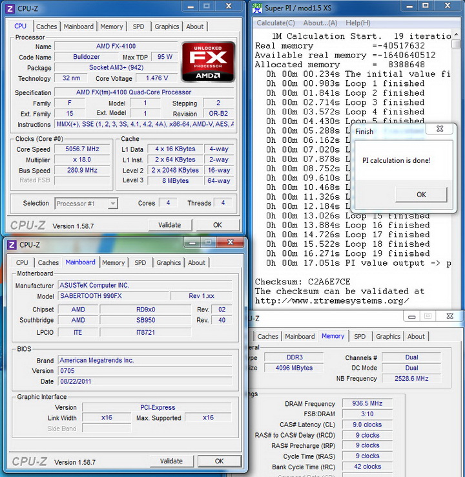Click the Revision value OR-B2
Image resolution: width=465 pixels, height=477 pixels.
click(x=218, y=114)
